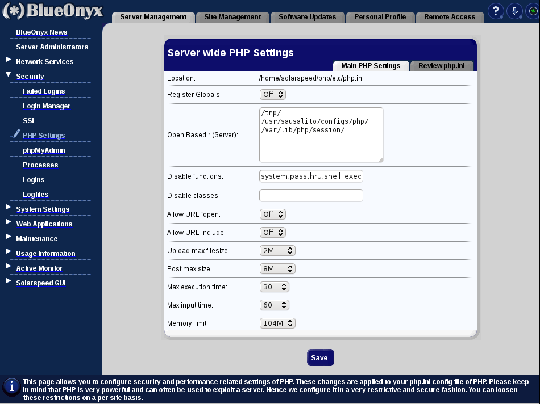540x404 pixels.
Task: Open the Upload max filesize dropdown
Action: (x=277, y=251)
